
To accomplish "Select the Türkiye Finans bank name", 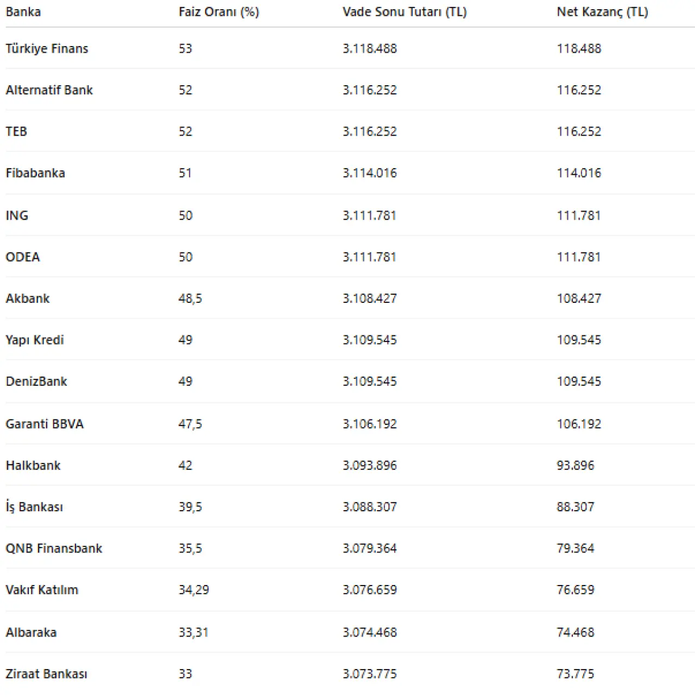I will pos(47,49).
